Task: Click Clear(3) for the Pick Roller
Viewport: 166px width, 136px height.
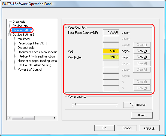Action: (142, 57)
